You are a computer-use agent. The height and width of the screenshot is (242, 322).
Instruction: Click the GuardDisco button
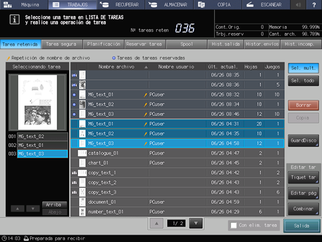[303, 140]
